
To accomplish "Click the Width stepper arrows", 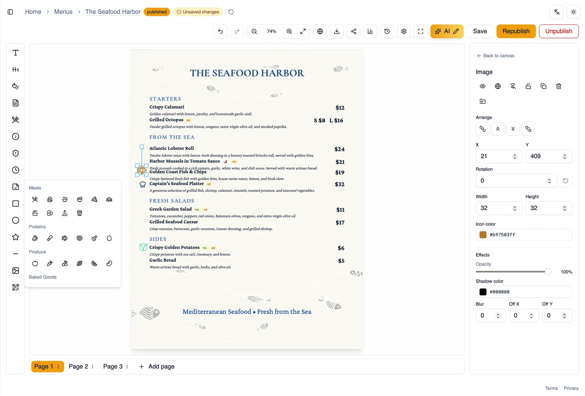I will pos(515,208).
